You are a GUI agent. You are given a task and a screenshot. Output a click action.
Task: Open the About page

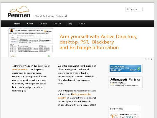click(x=82, y=24)
